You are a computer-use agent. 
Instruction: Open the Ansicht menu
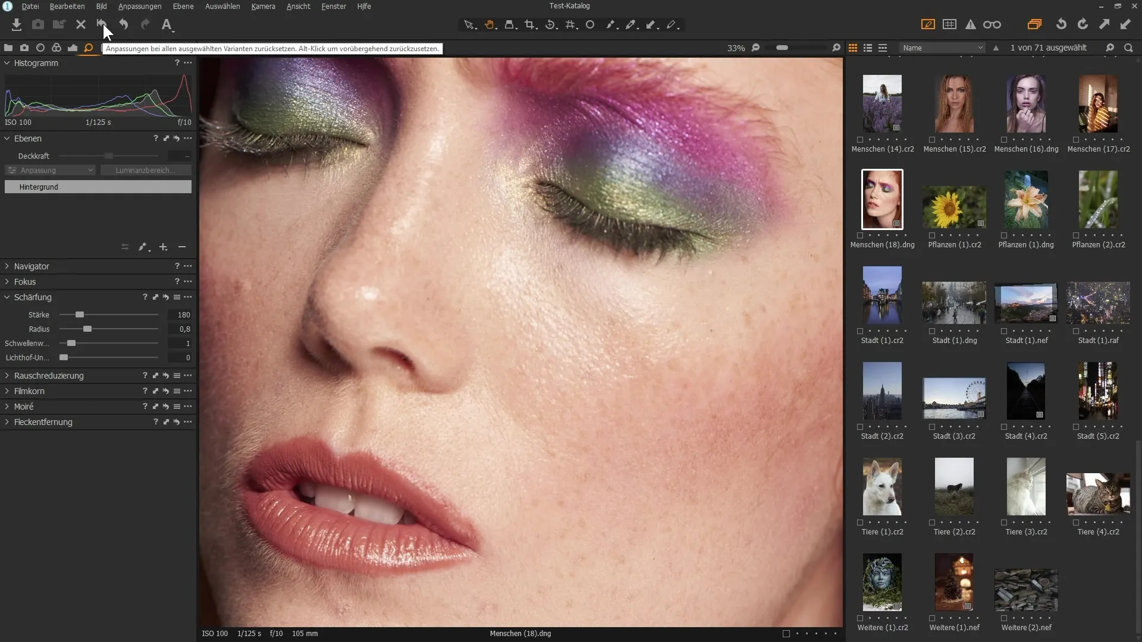tap(299, 7)
